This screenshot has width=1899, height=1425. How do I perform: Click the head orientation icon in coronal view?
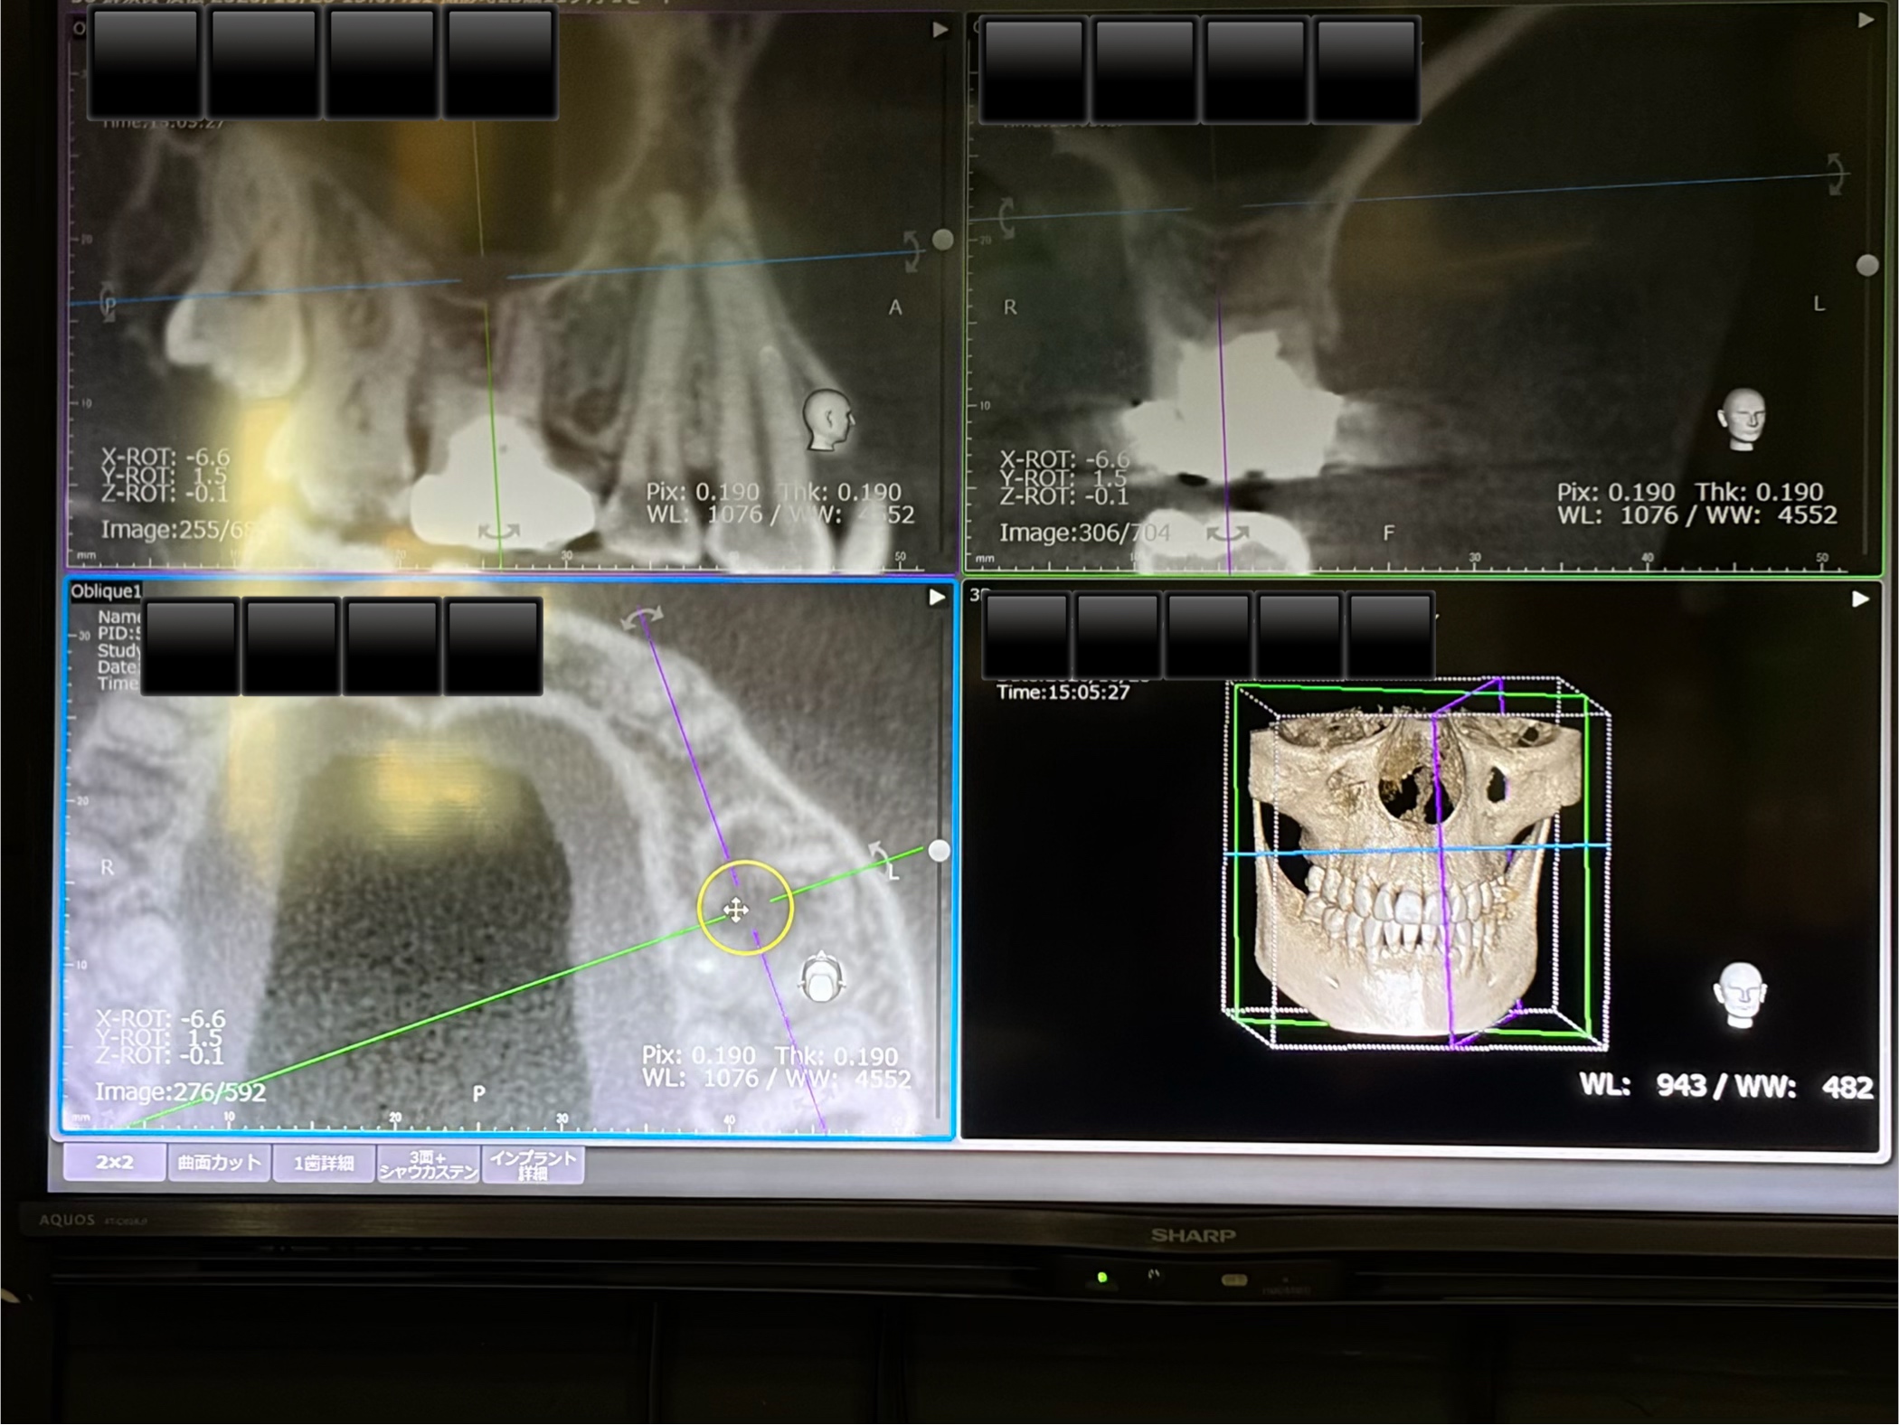point(1743,419)
